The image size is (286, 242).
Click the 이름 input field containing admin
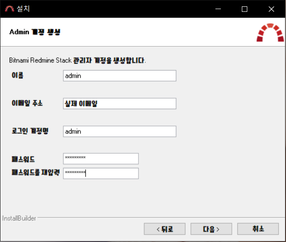click(x=120, y=76)
